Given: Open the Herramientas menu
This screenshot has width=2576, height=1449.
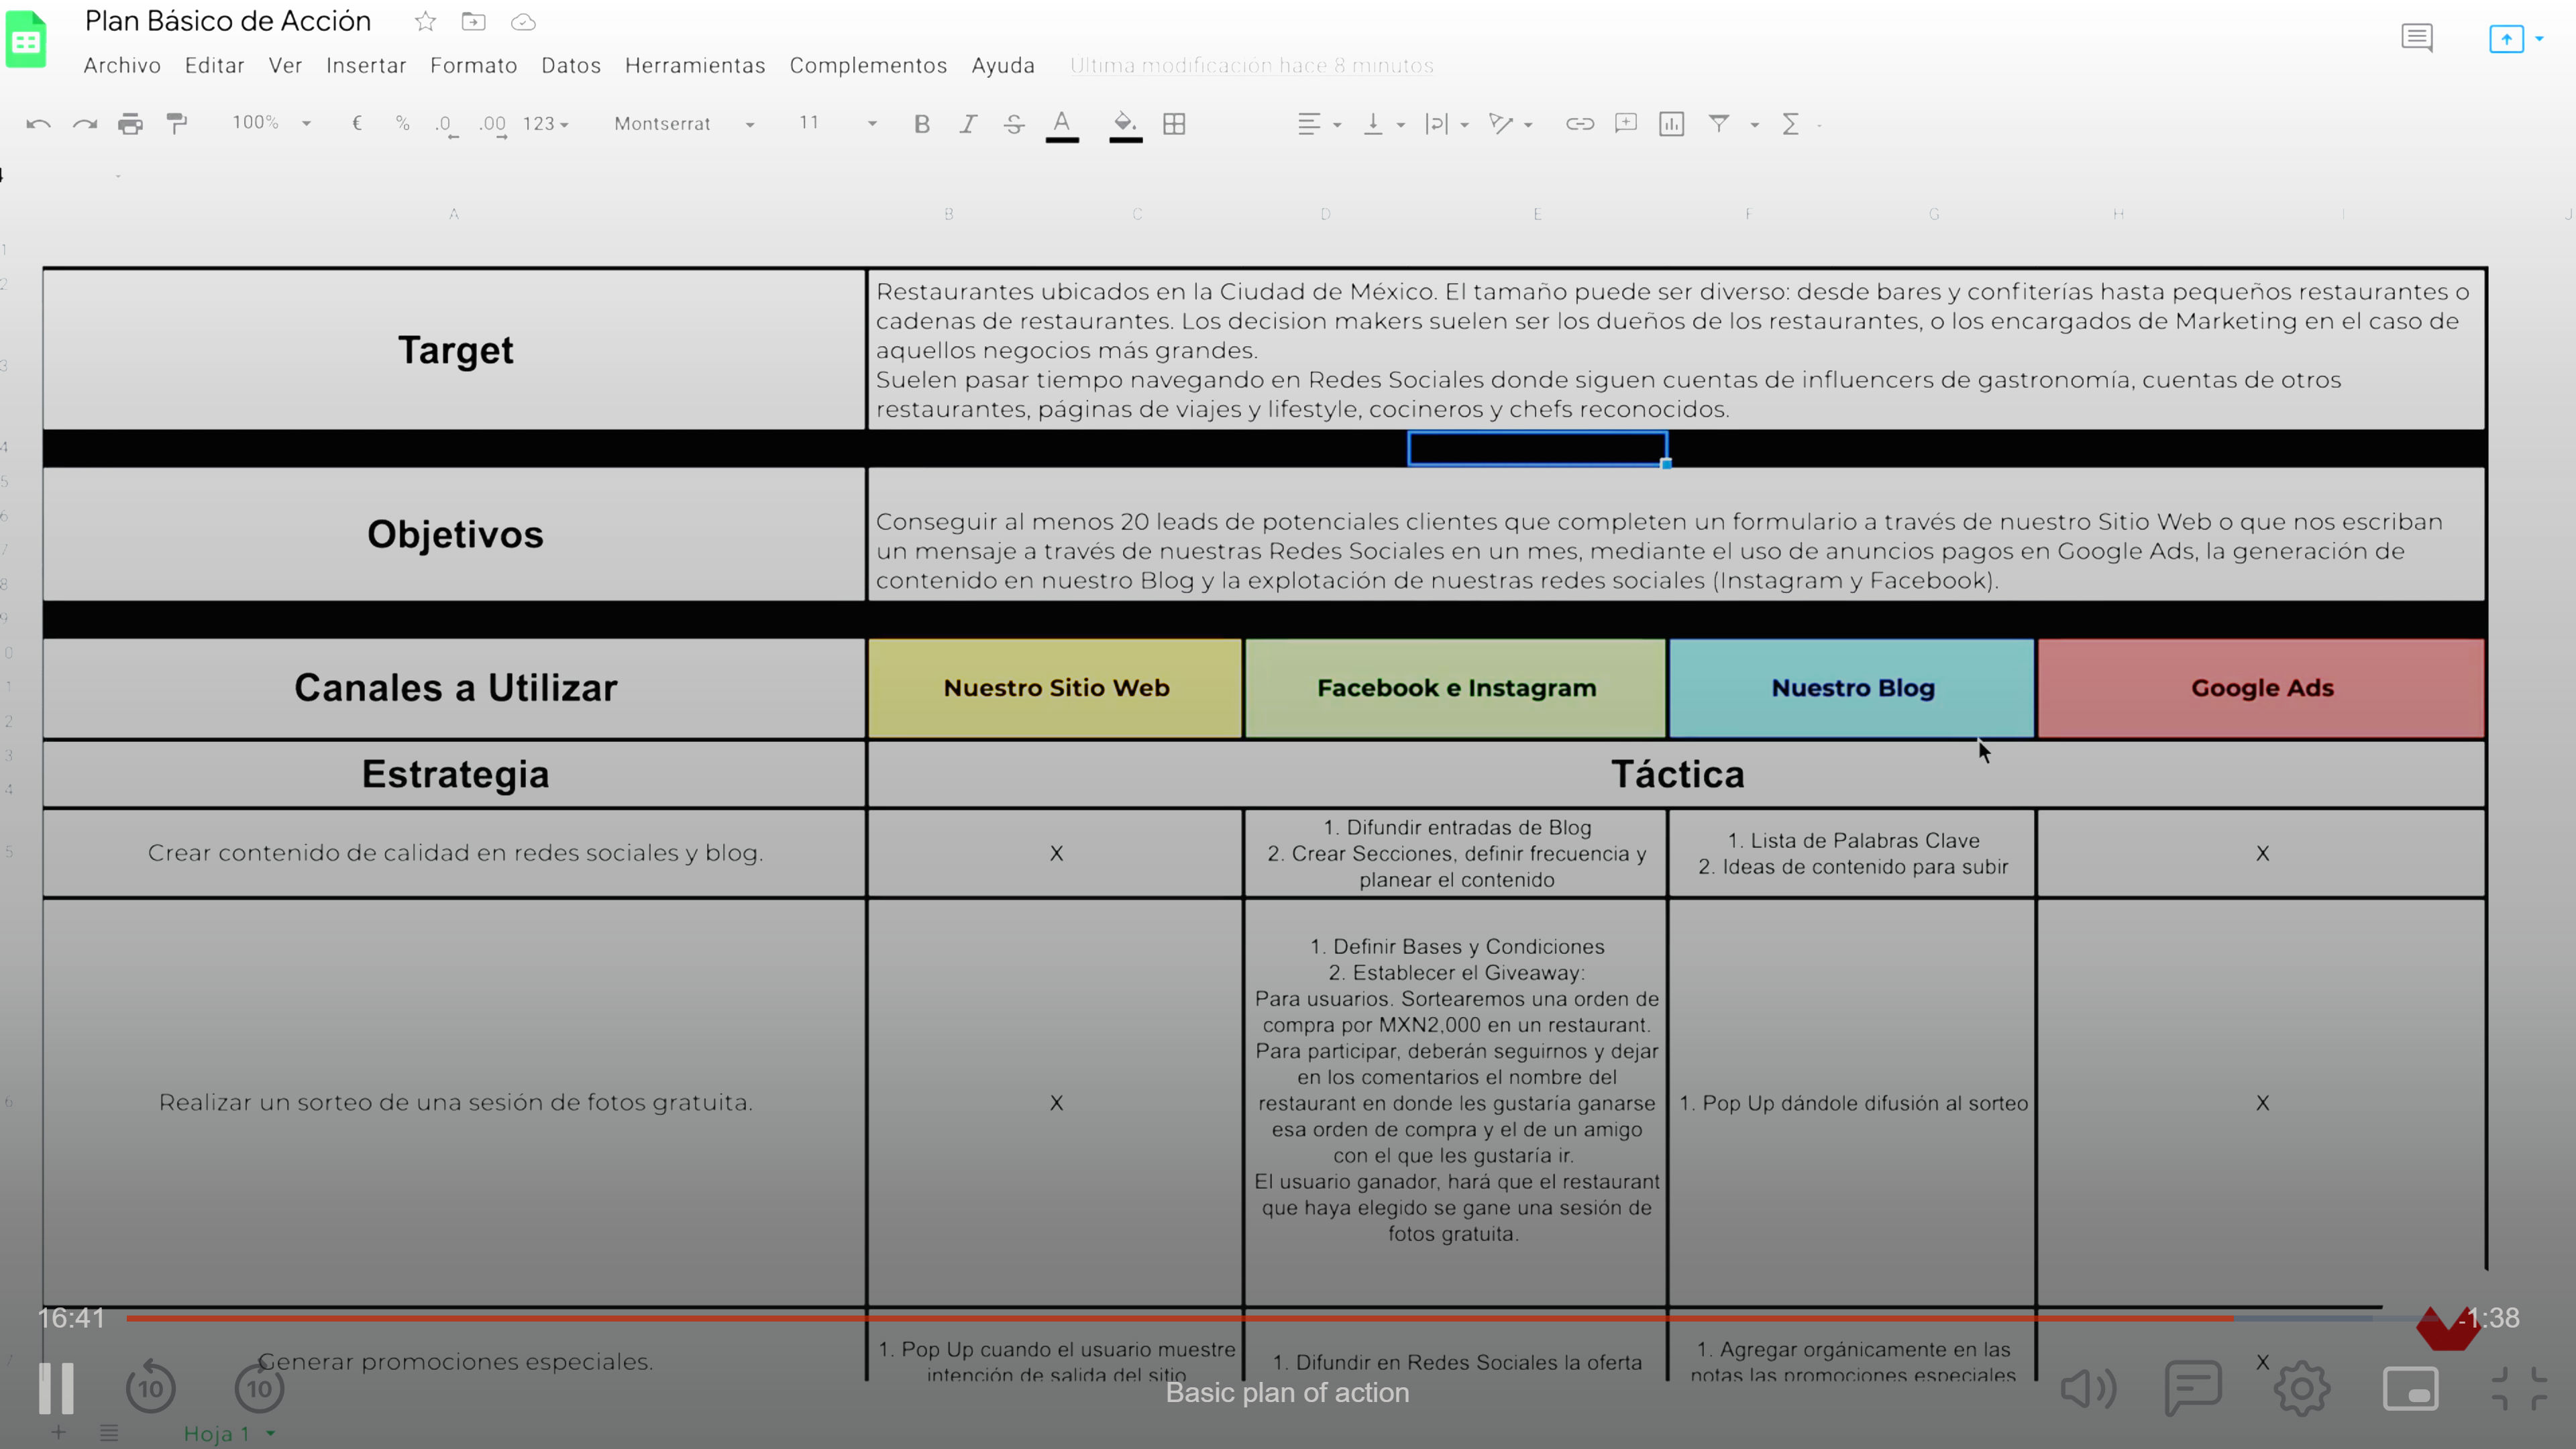Looking at the screenshot, I should [695, 65].
